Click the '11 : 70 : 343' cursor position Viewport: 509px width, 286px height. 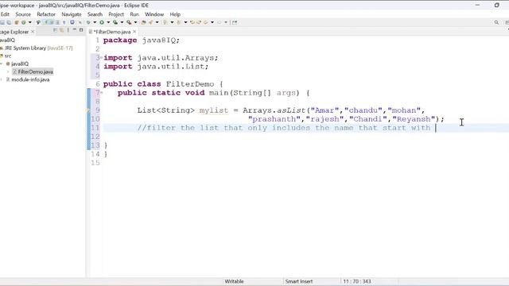[x=357, y=281]
